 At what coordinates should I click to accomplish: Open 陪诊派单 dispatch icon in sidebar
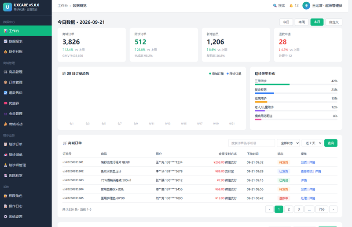point(5,155)
